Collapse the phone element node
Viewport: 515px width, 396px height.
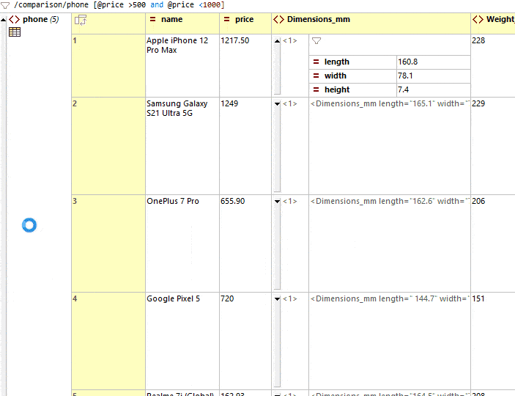pos(4,20)
